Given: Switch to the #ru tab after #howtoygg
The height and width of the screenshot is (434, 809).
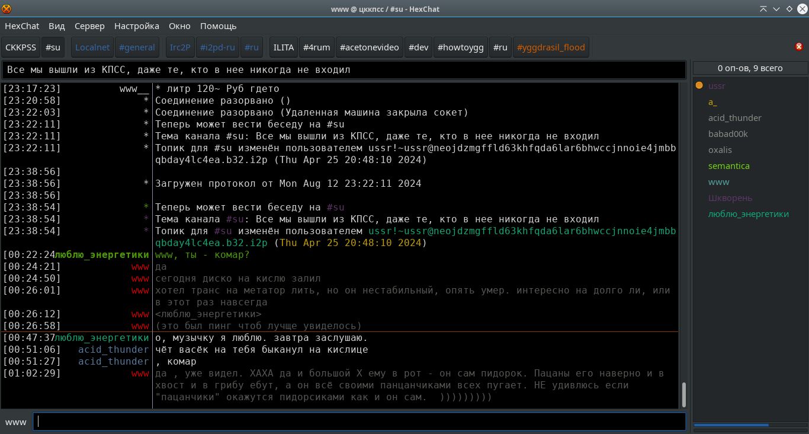Looking at the screenshot, I should [x=500, y=47].
